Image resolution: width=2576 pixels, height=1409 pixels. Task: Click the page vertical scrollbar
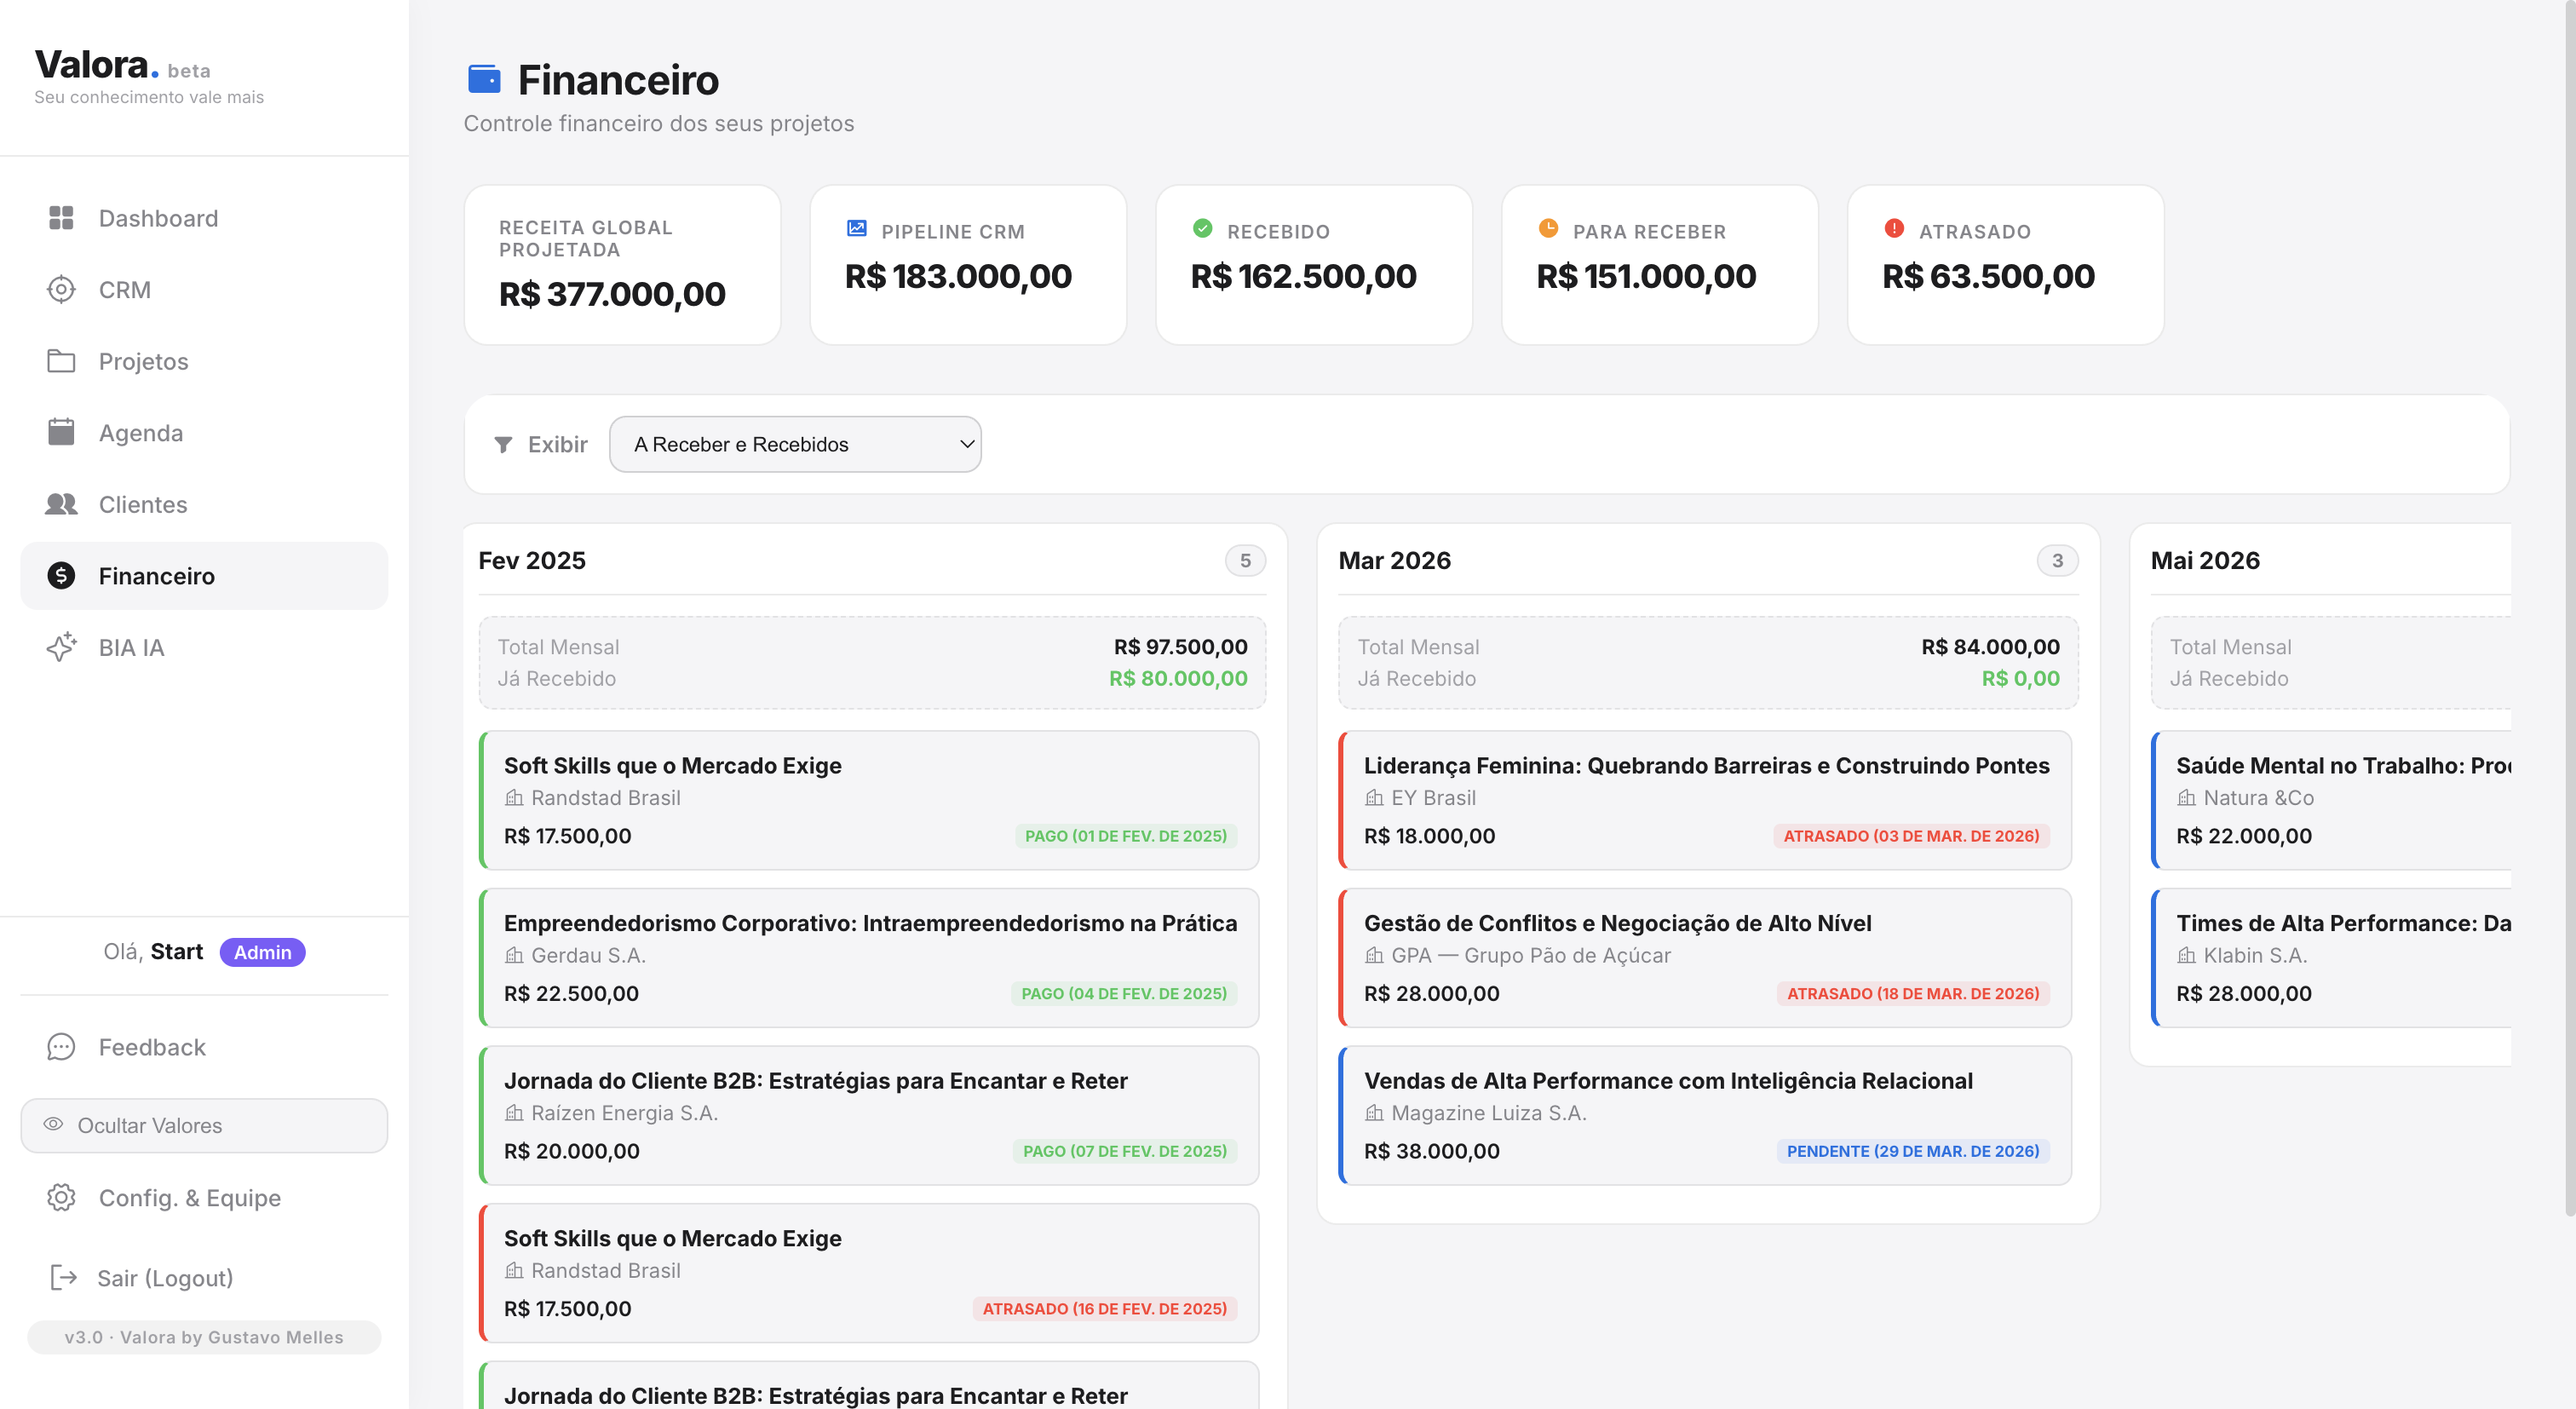click(2569, 610)
